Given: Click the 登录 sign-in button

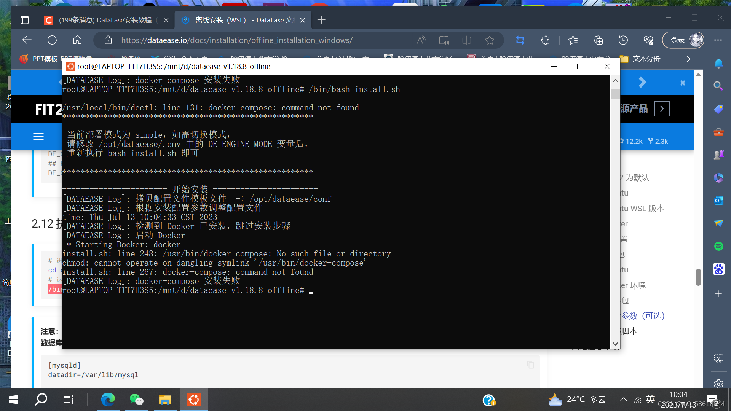Looking at the screenshot, I should pos(678,40).
